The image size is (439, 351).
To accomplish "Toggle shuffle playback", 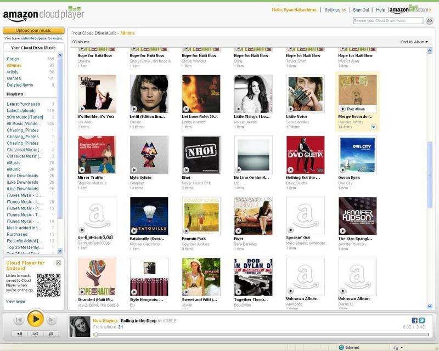I will tap(35, 333).
